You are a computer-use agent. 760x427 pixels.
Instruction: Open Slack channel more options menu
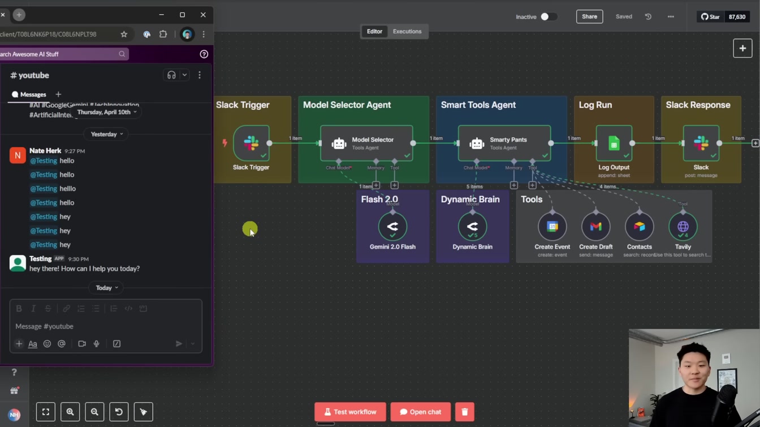(x=200, y=75)
